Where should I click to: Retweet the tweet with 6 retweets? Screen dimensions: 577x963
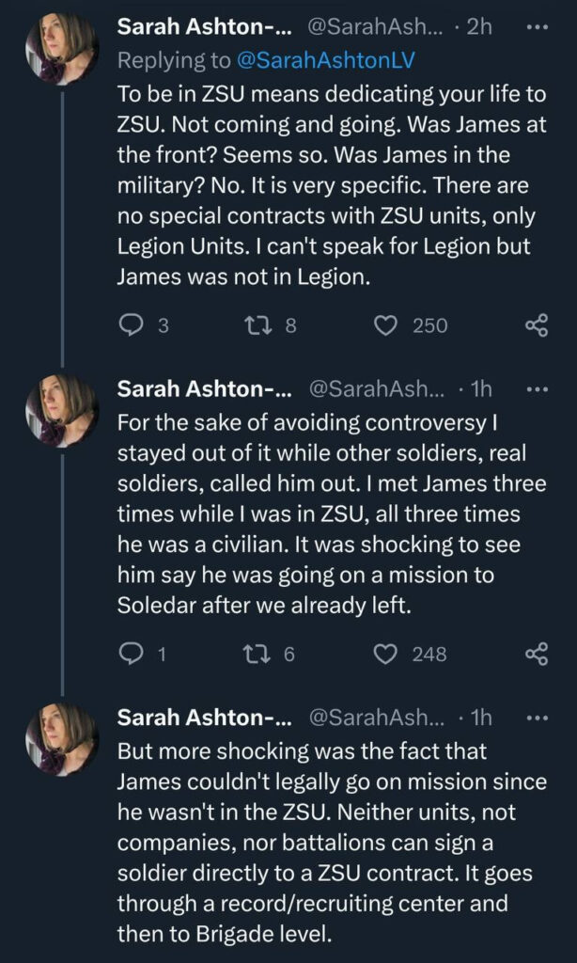tap(254, 654)
